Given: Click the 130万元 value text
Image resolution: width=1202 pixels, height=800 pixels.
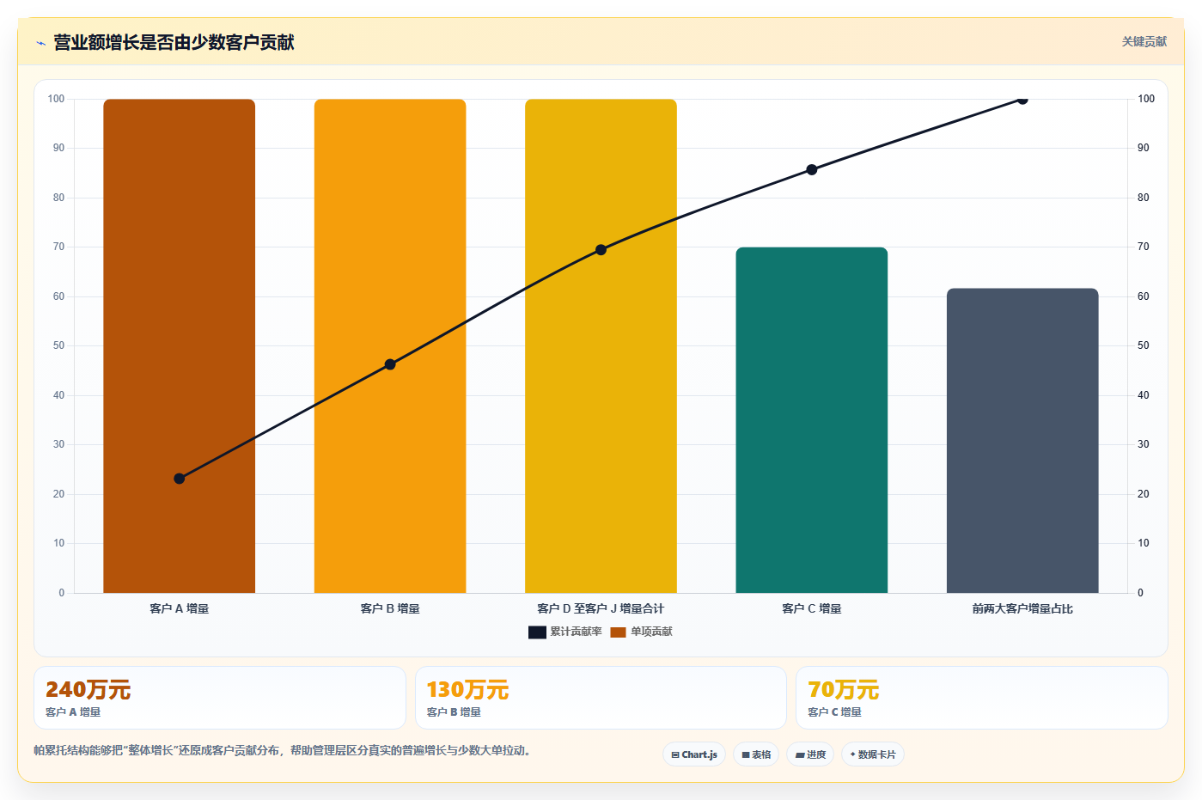Looking at the screenshot, I should click(x=467, y=690).
